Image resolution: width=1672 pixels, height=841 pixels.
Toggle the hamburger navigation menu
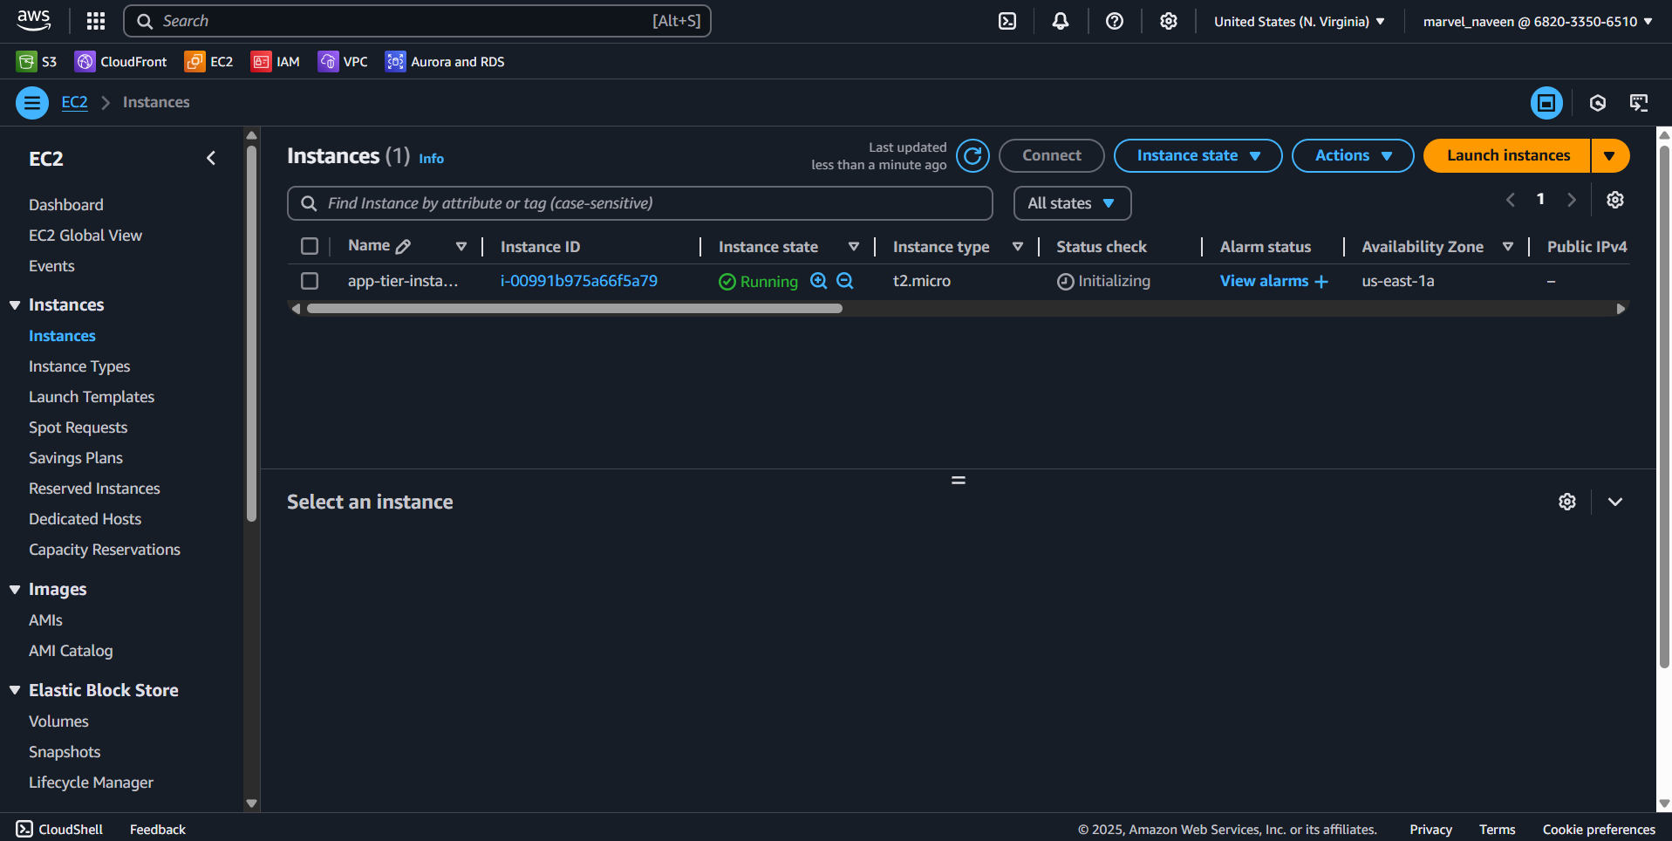tap(32, 103)
